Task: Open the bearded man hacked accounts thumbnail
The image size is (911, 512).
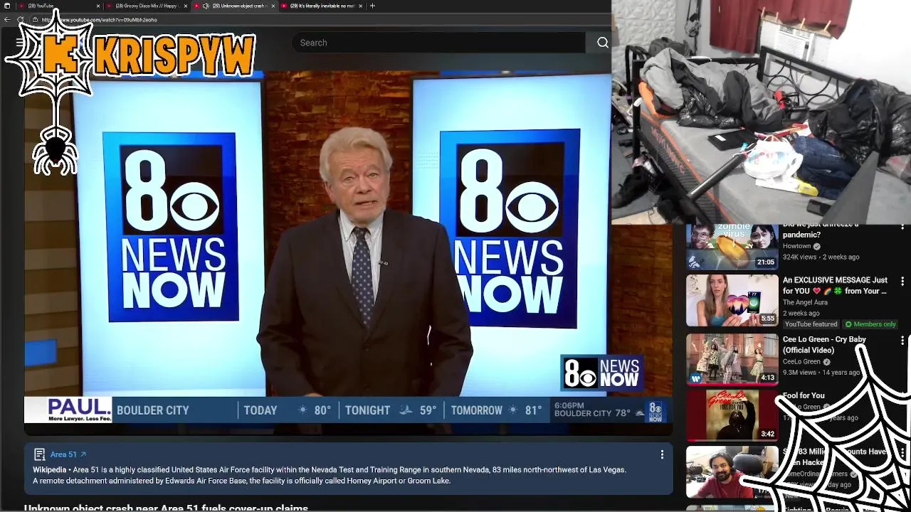Action: coord(732,471)
